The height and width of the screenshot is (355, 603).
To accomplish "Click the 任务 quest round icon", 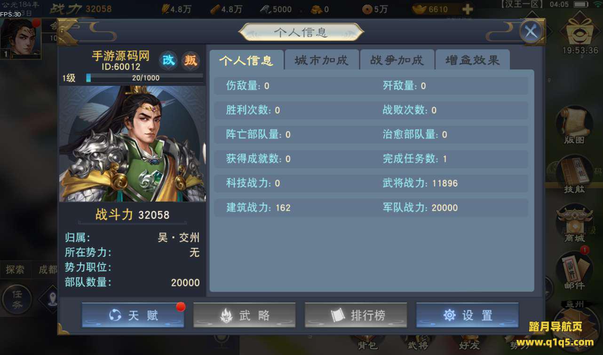I will [17, 299].
